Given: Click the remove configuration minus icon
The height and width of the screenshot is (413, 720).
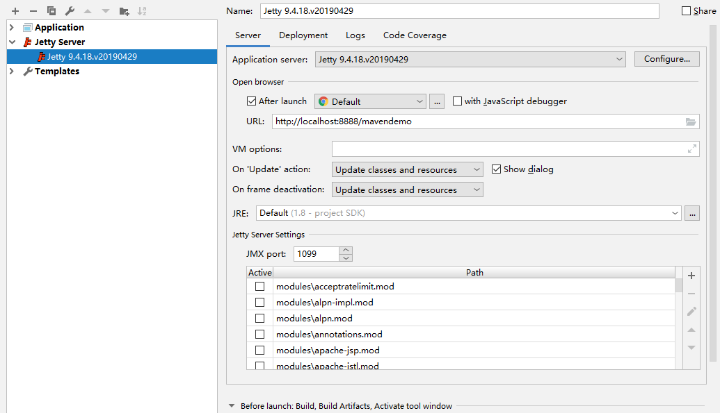Looking at the screenshot, I should pos(33,11).
